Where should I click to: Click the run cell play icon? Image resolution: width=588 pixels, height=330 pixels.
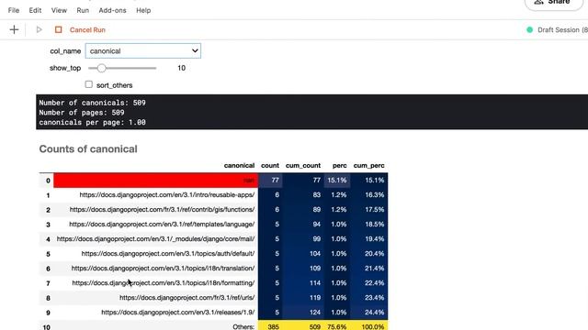coord(39,29)
